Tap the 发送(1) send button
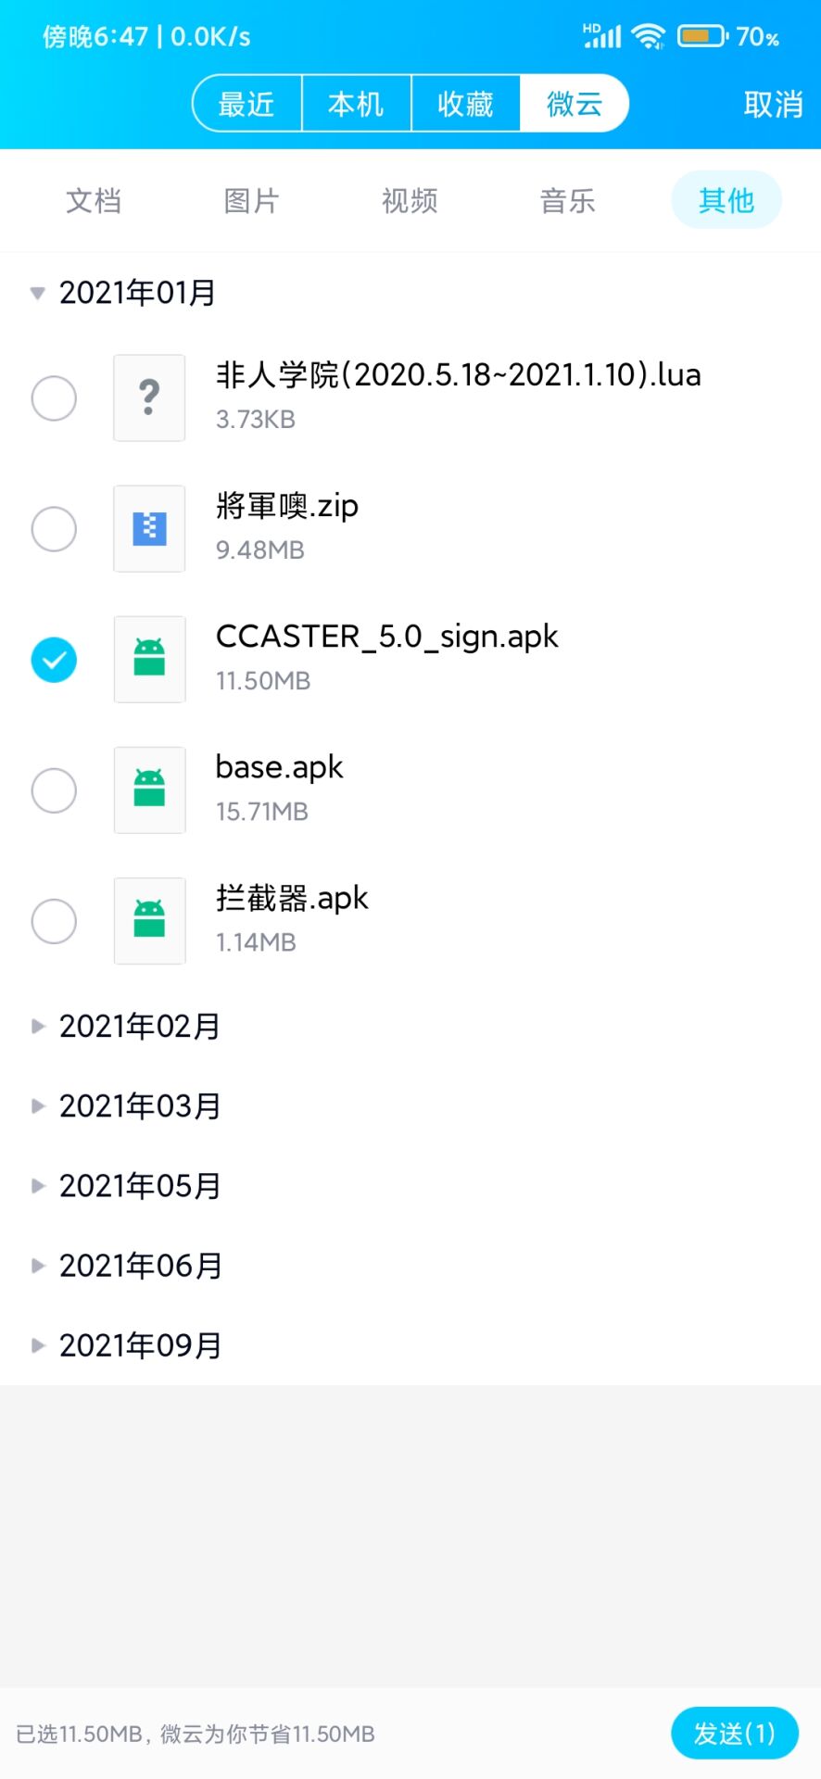The height and width of the screenshot is (1779, 821). click(734, 1733)
